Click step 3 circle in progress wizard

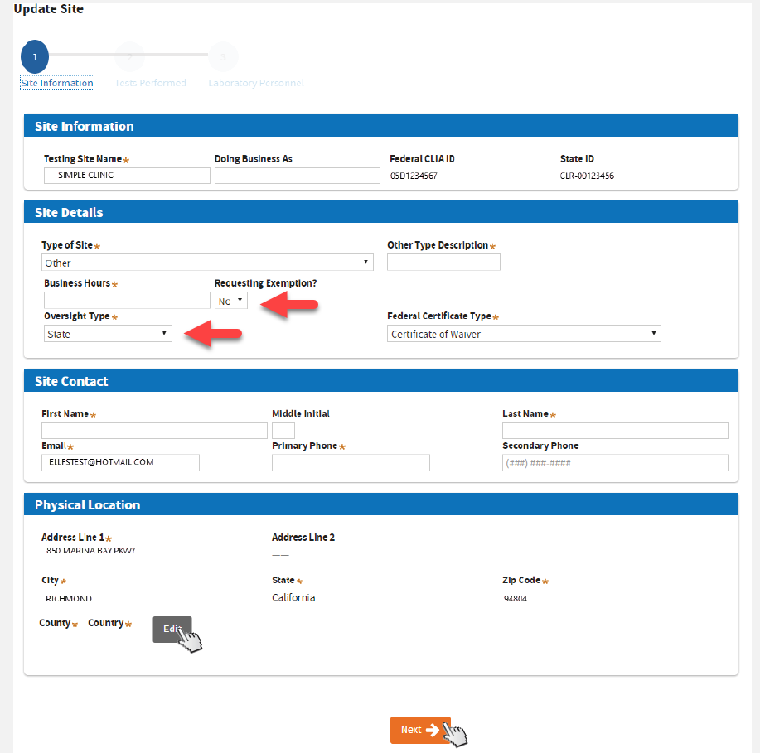coord(223,57)
